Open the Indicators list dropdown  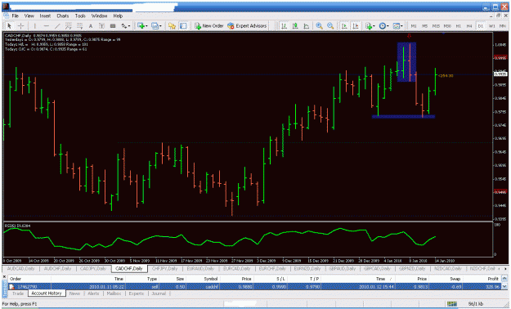click(370, 26)
